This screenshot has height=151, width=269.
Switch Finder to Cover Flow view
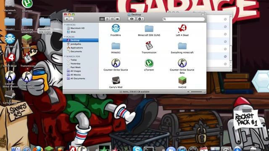coord(118,19)
